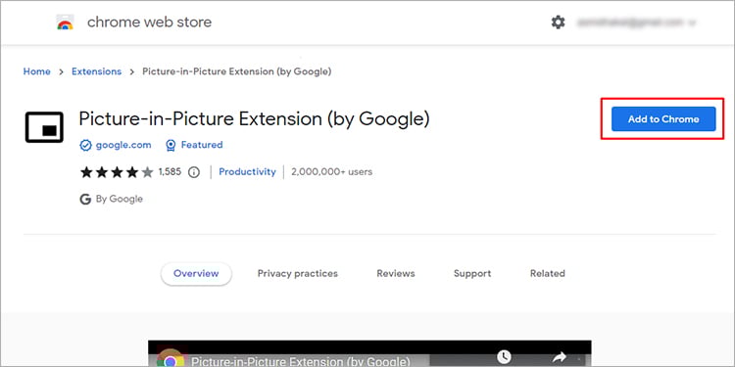Click the star rating row

pyautogui.click(x=117, y=172)
